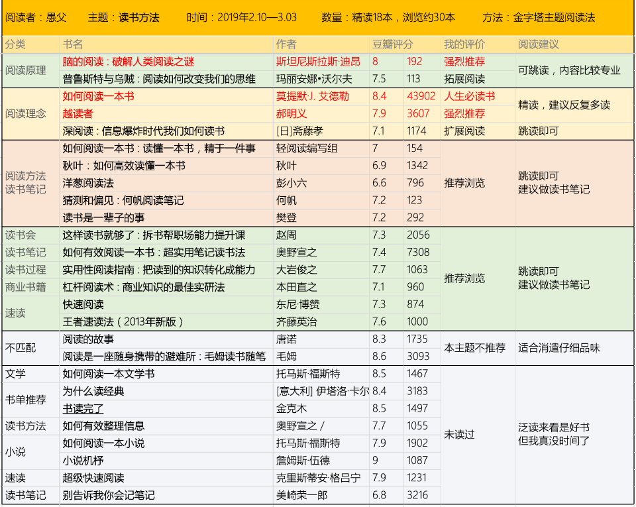Click the evaluation 未读过
Viewport: 636px width, 507px height.
click(x=459, y=435)
